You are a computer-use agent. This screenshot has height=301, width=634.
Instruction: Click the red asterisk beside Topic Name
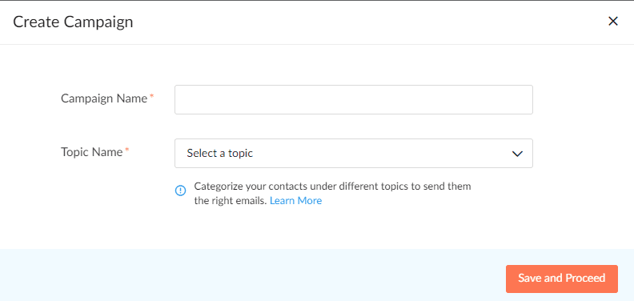click(127, 150)
